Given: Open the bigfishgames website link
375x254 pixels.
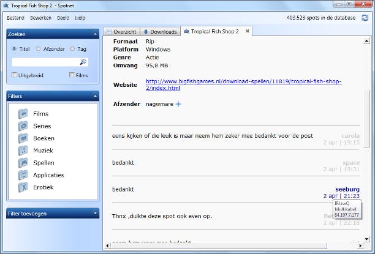Looking at the screenshot, I should (x=243, y=84).
